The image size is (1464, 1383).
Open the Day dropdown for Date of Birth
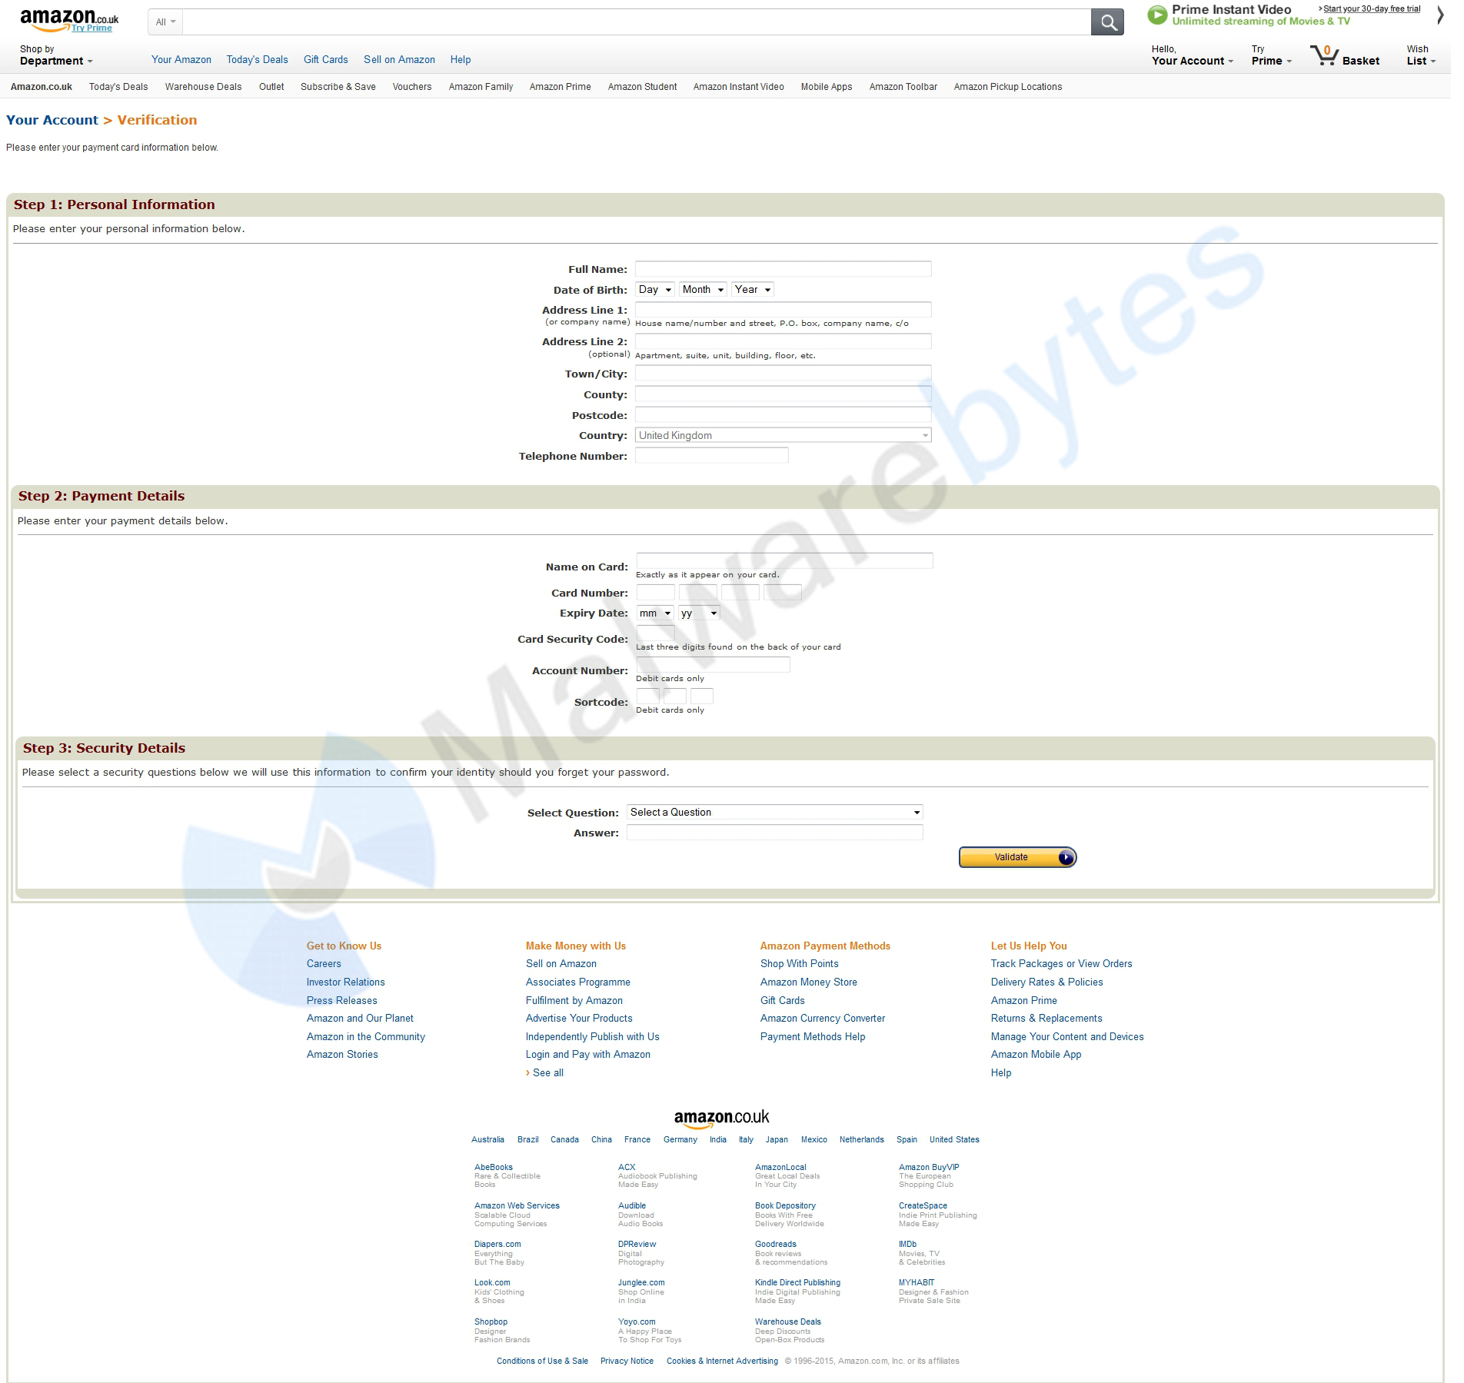[654, 289]
